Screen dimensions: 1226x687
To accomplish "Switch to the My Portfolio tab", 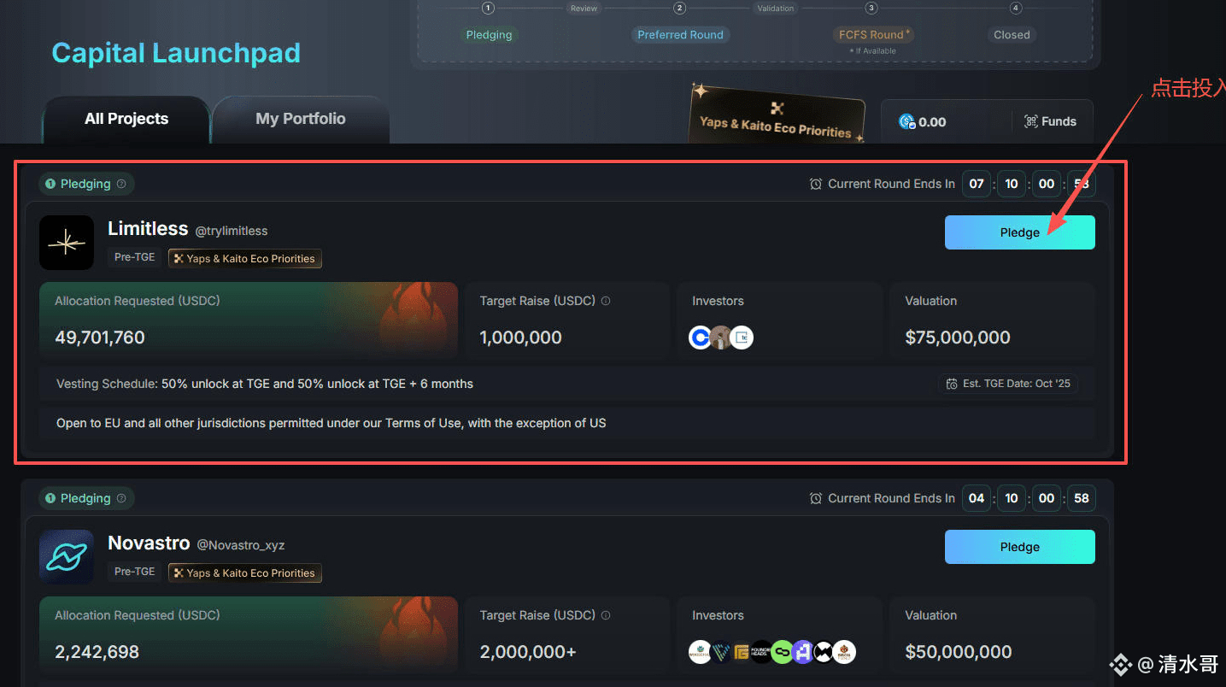I will click(301, 119).
